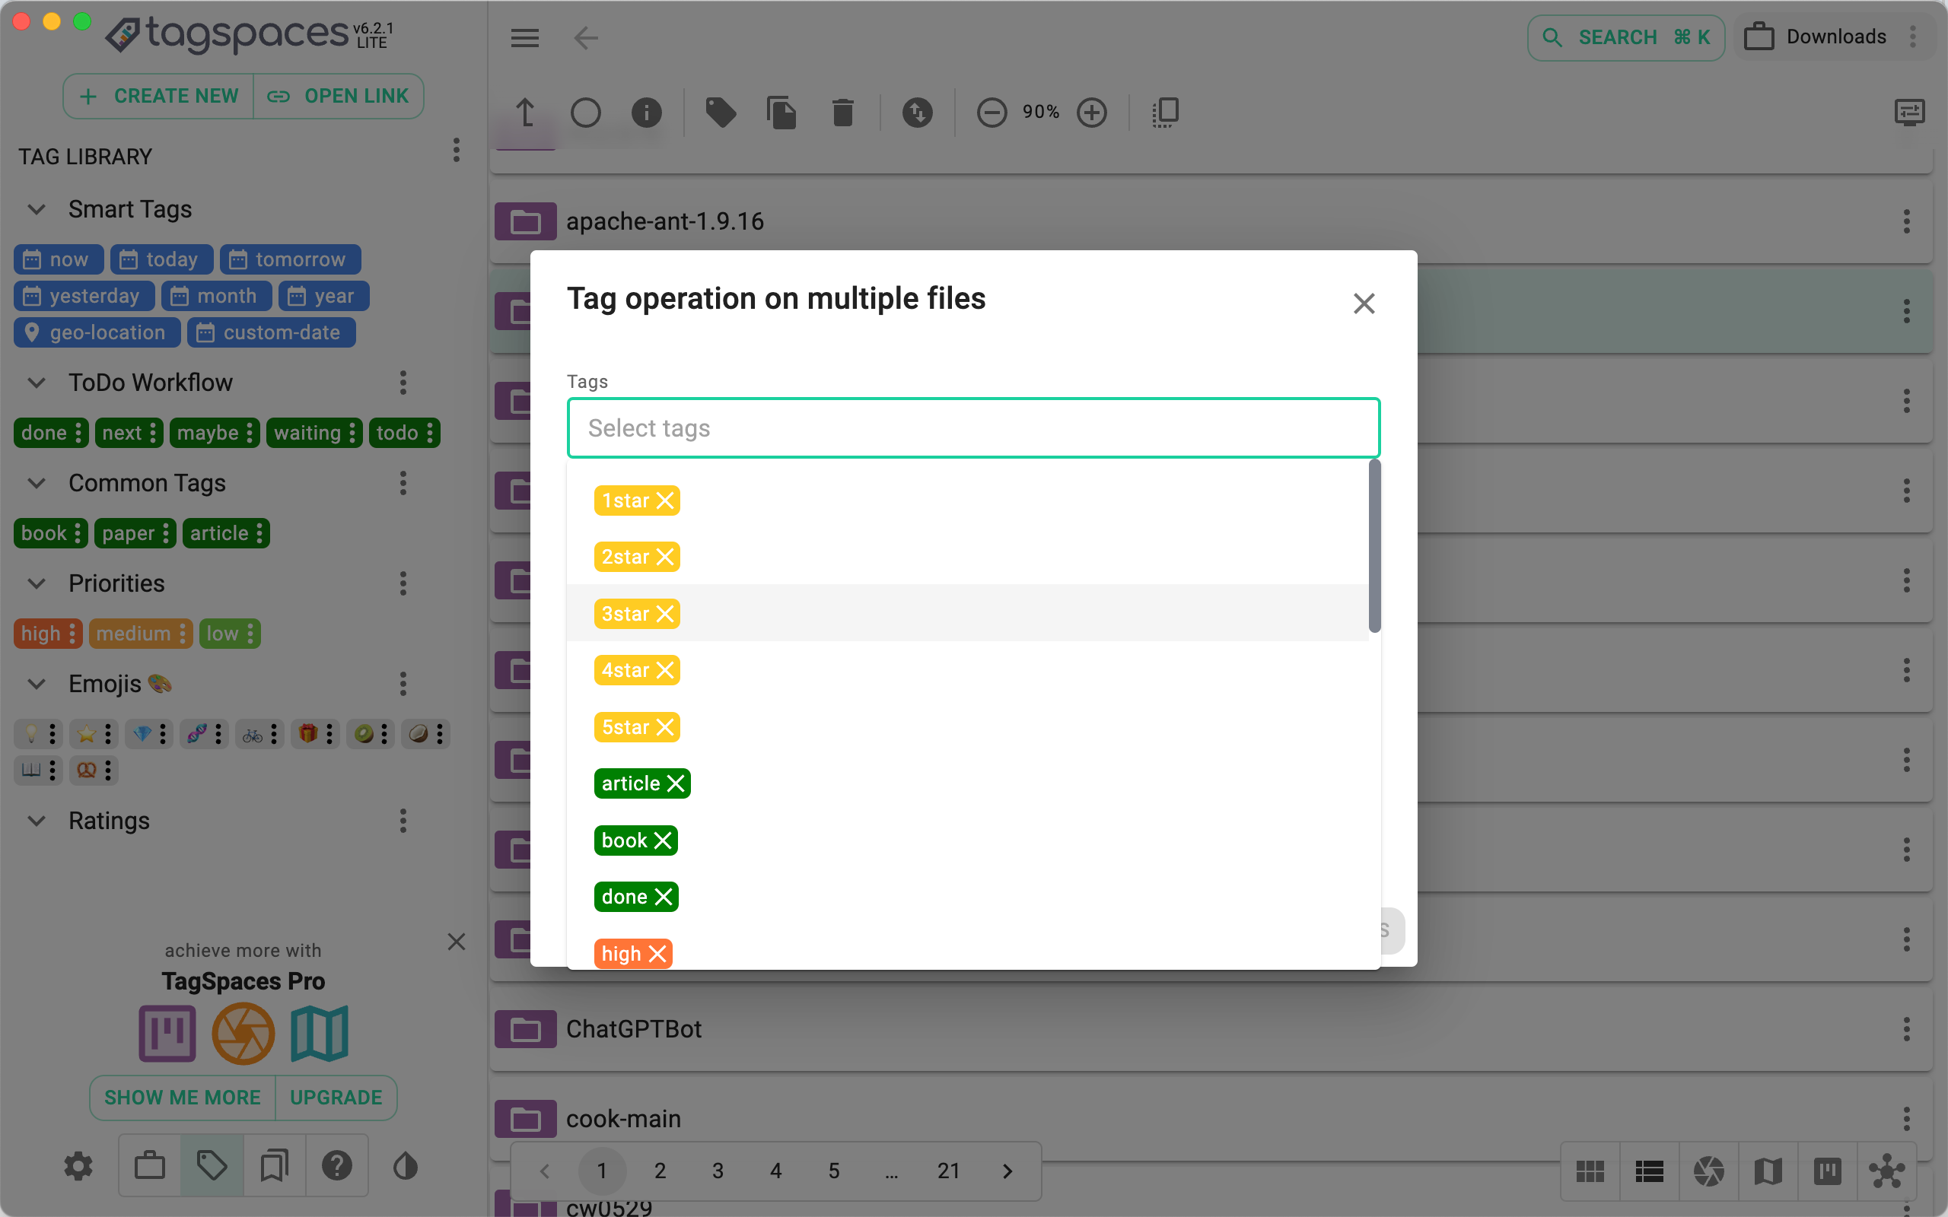This screenshot has width=1948, height=1217.
Task: Open perspective settings icon in the toolbar's right corner
Action: click(x=1909, y=112)
